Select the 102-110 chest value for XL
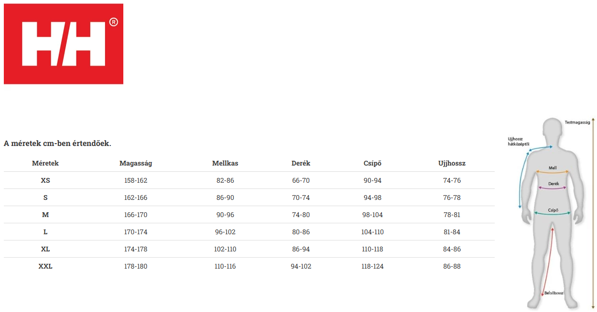This screenshot has height=312, width=597. click(225, 249)
